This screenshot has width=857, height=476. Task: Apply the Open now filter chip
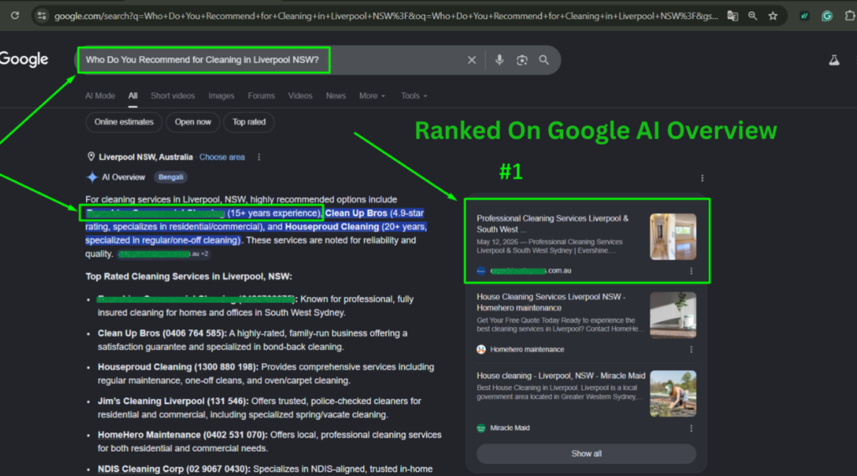(x=192, y=122)
